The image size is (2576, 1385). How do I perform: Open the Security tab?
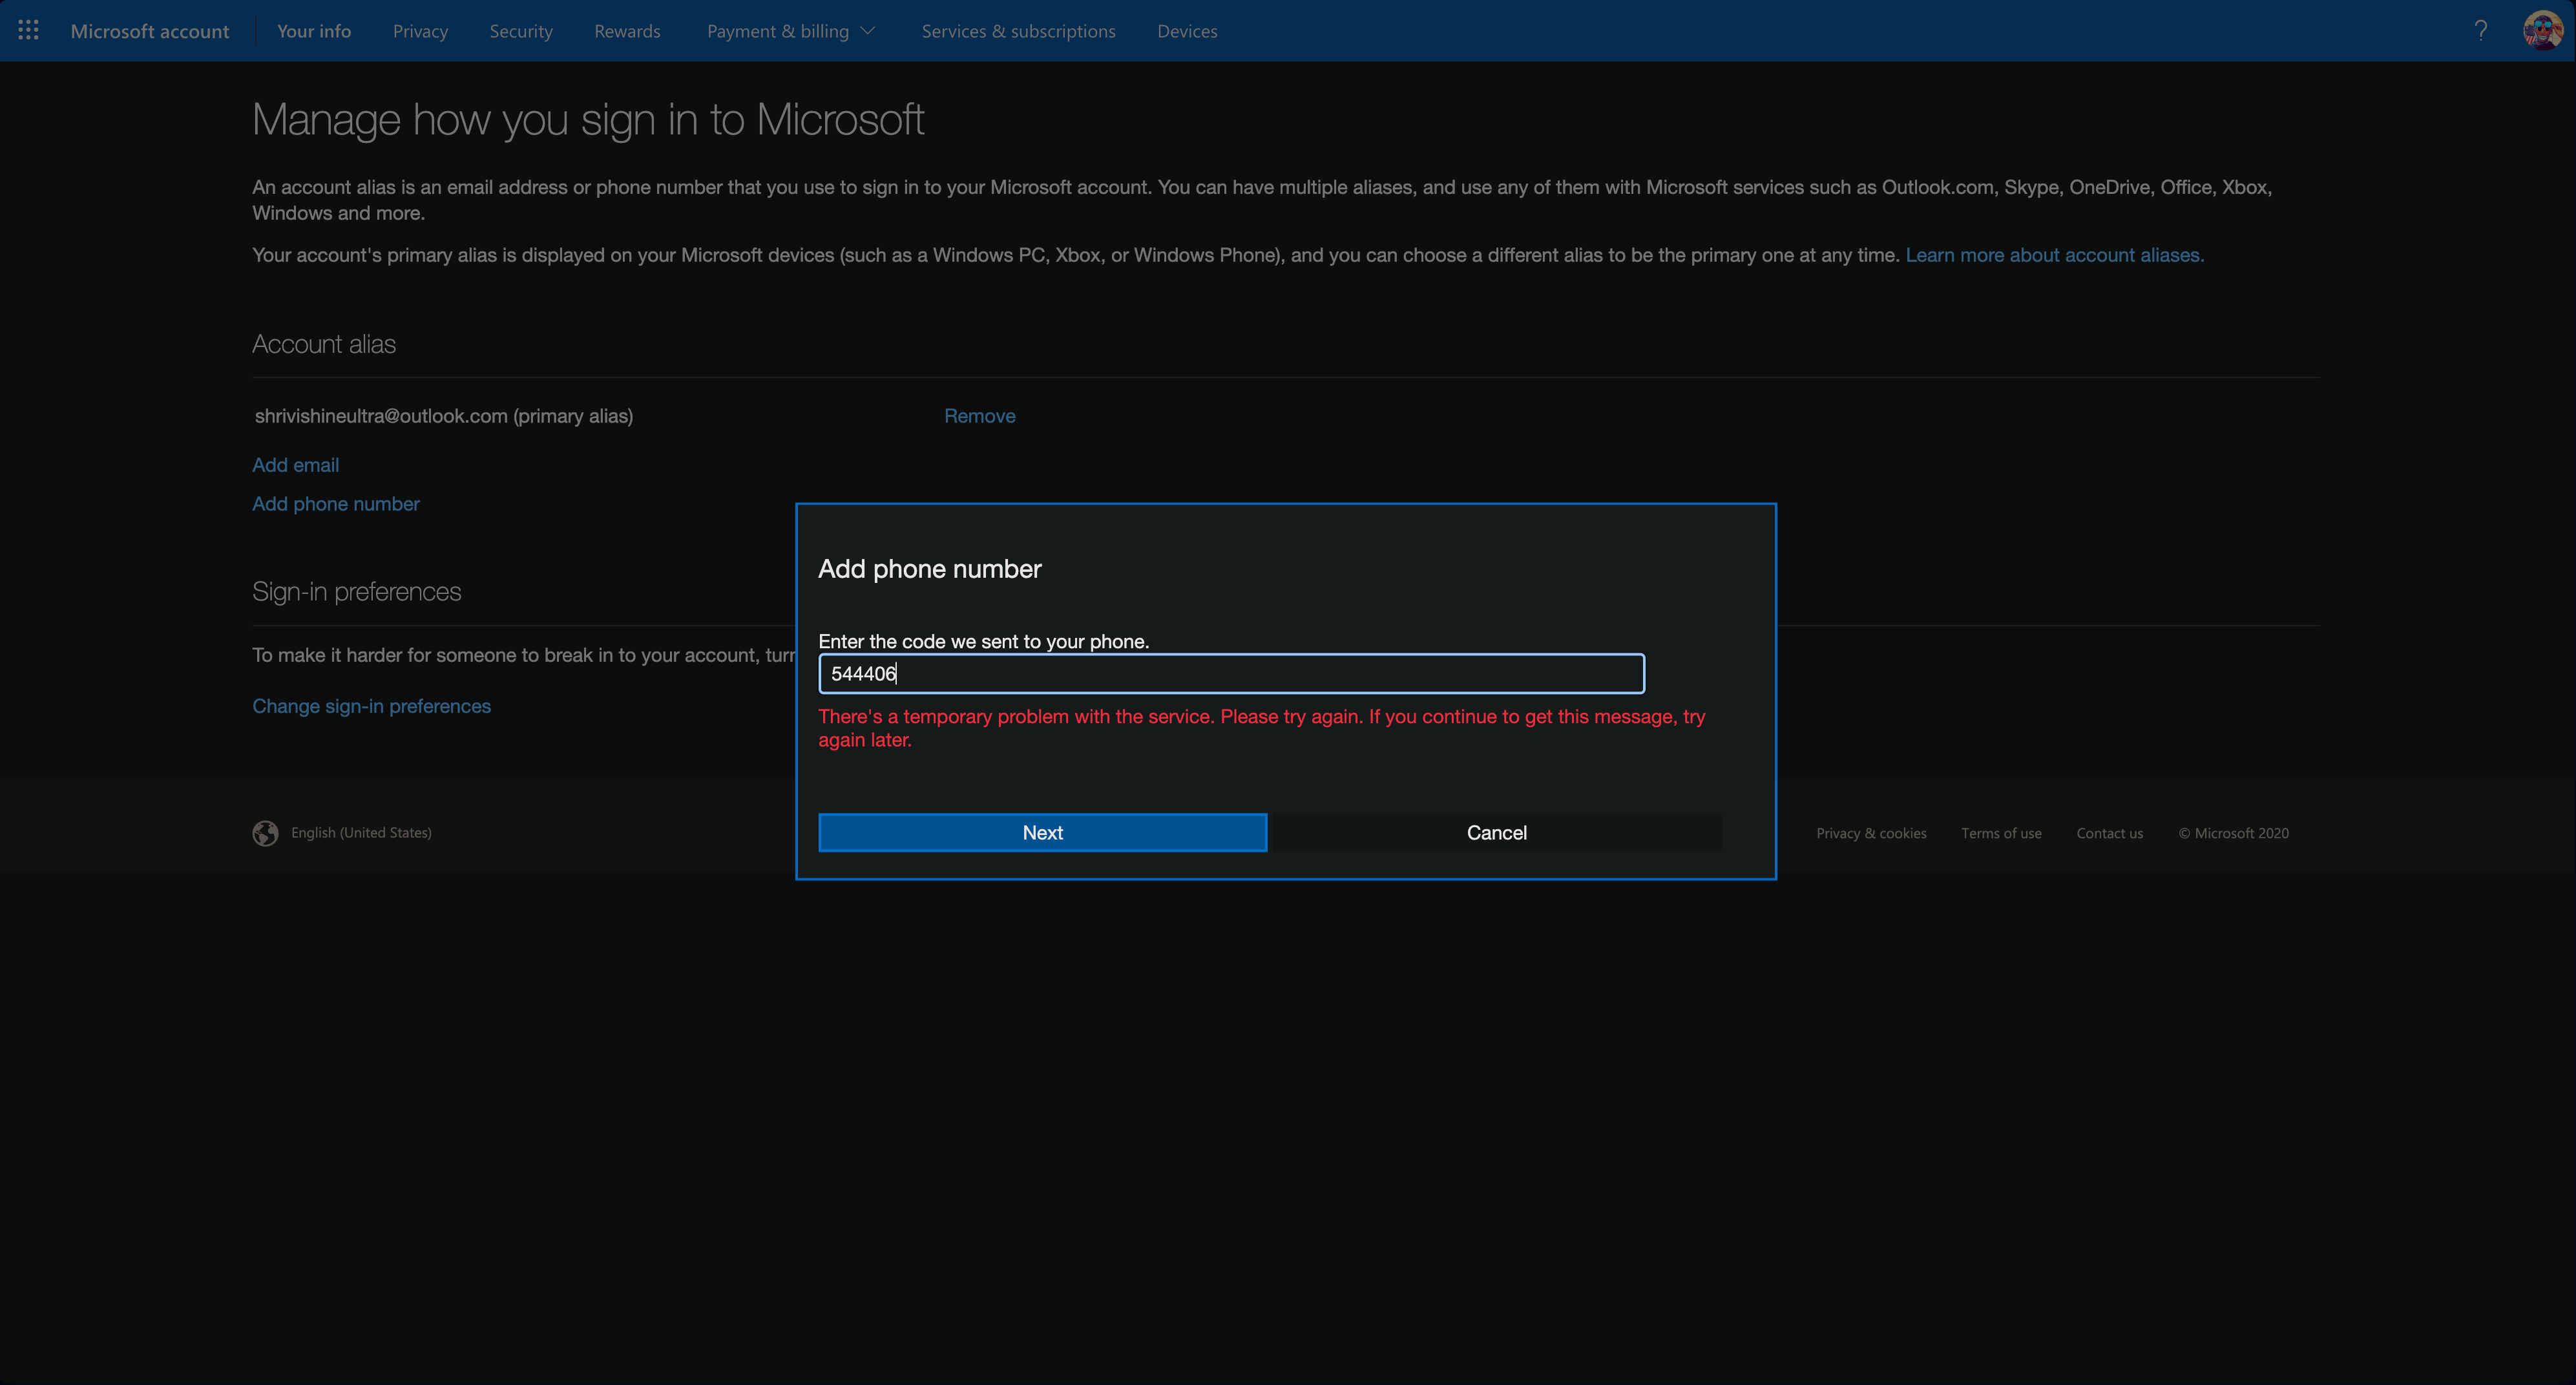click(x=520, y=31)
